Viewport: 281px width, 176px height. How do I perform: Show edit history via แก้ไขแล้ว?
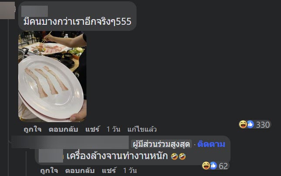[142, 129]
